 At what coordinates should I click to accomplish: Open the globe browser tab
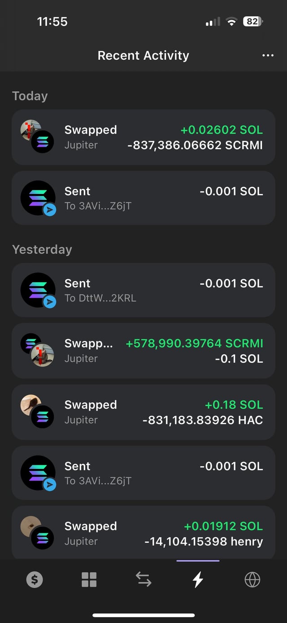(x=252, y=580)
